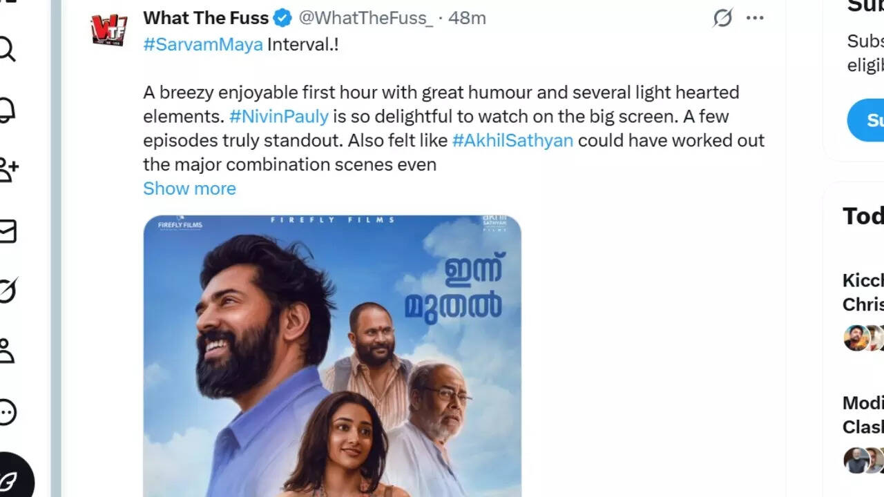884x497 pixels.
Task: Open the #NivinPauly hashtag
Action: click(279, 116)
